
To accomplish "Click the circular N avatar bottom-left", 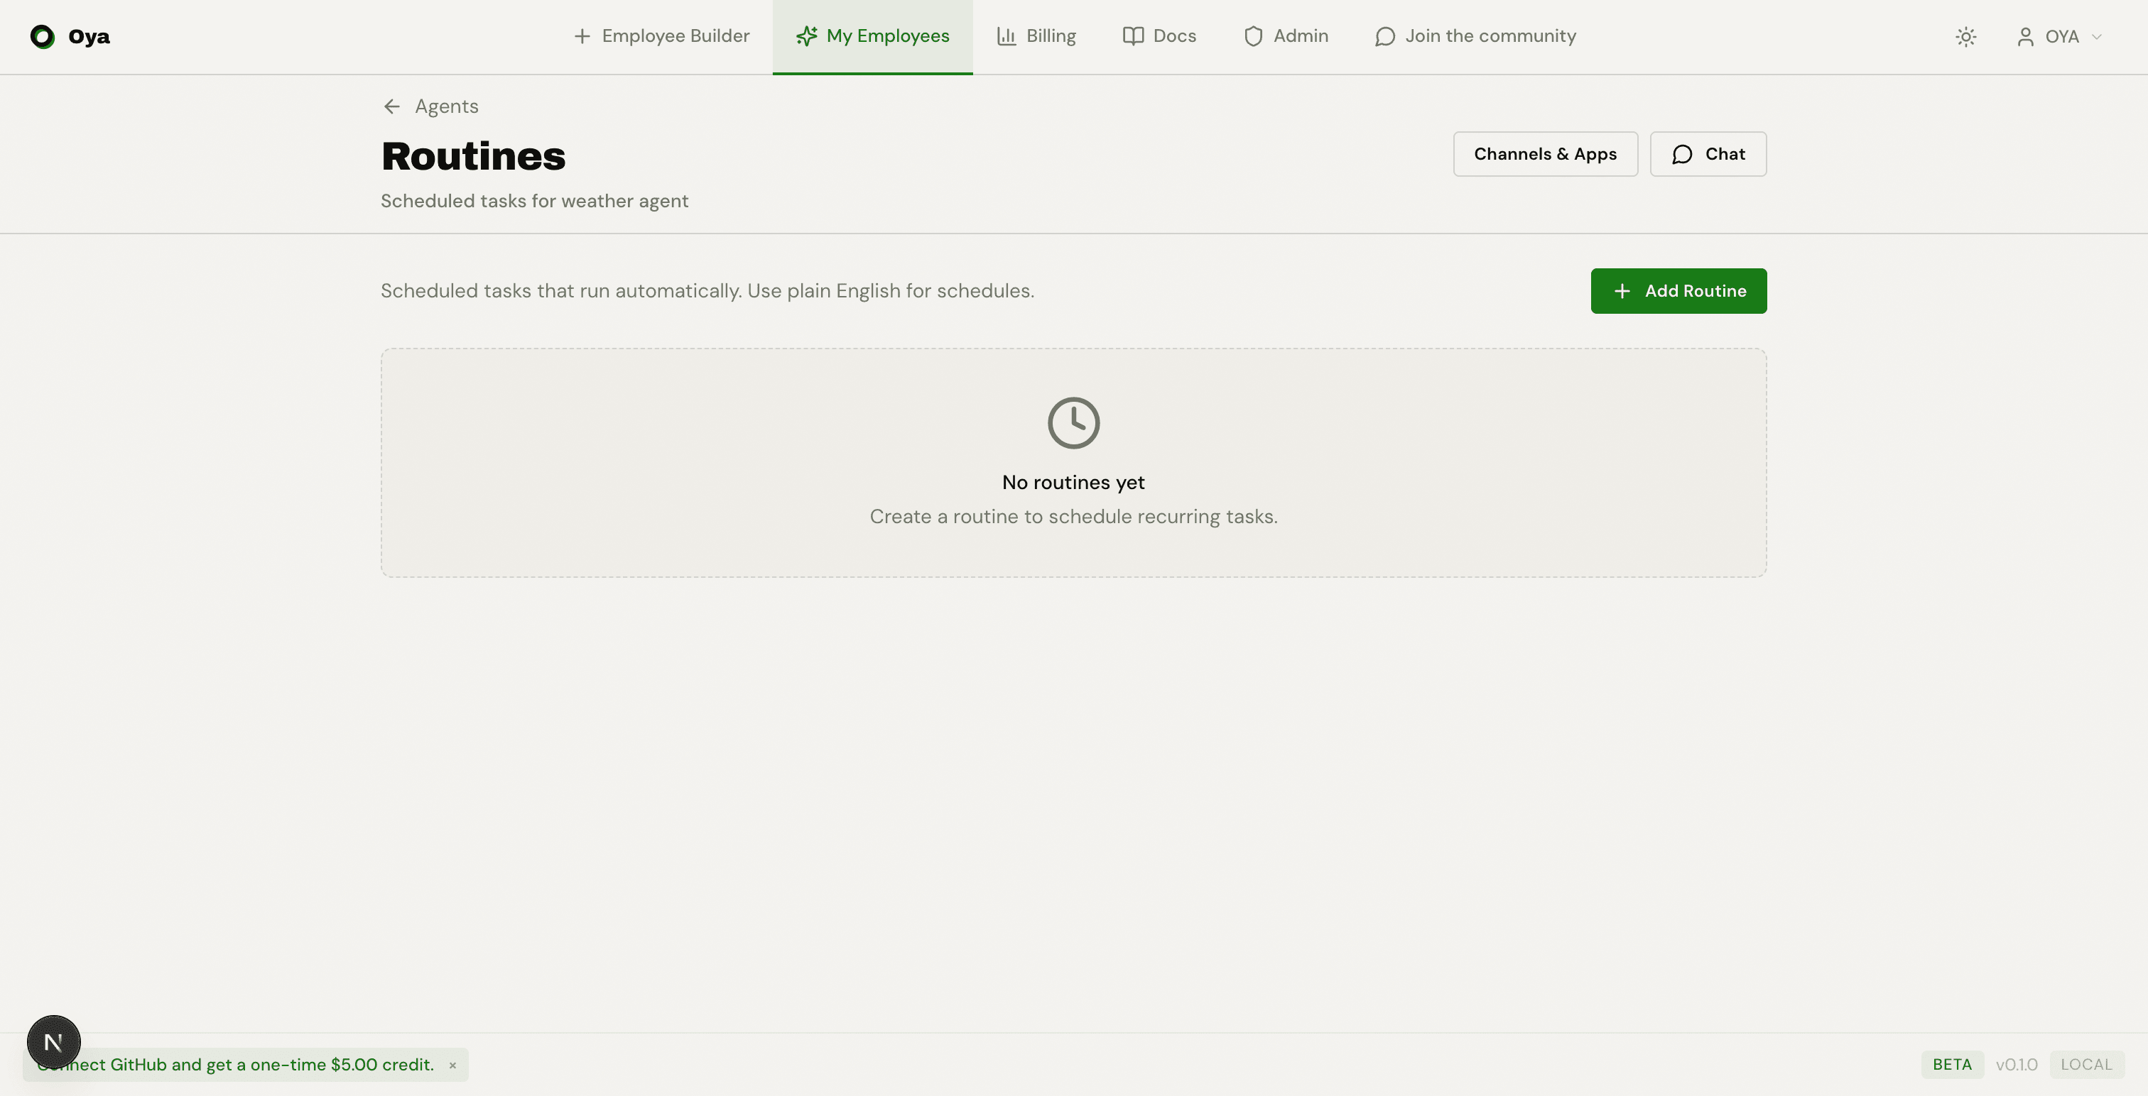I will (53, 1041).
